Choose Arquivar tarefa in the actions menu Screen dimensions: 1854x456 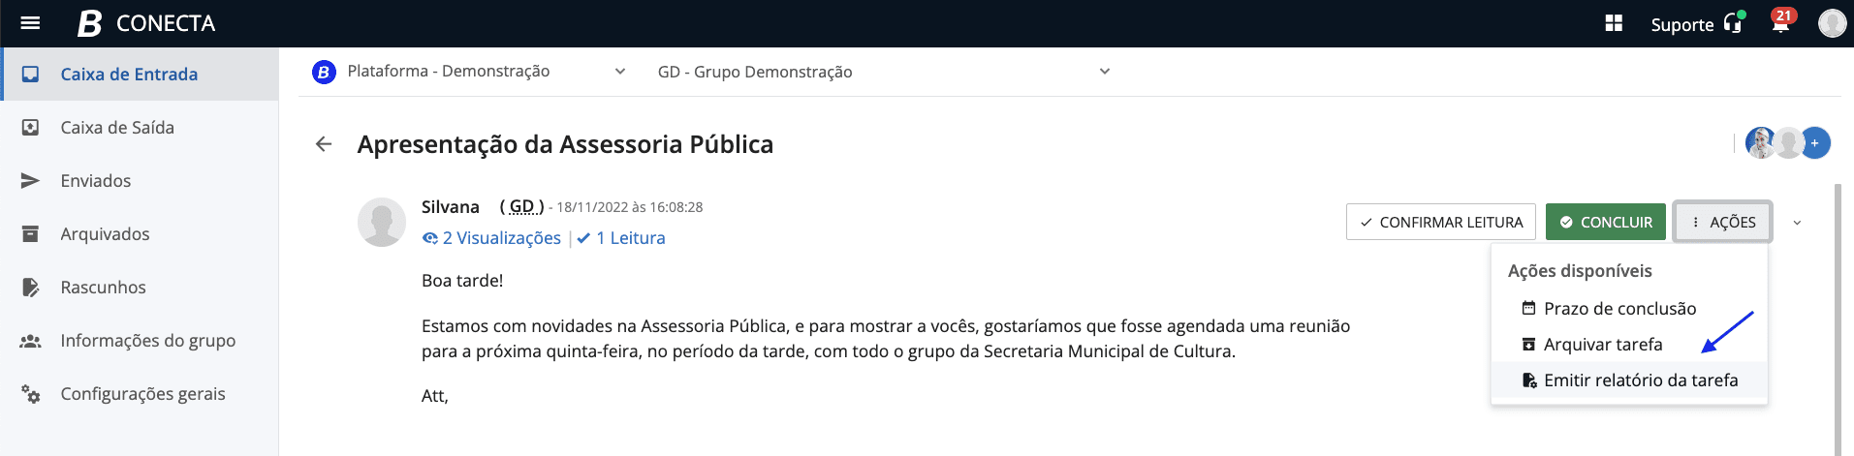(x=1603, y=345)
